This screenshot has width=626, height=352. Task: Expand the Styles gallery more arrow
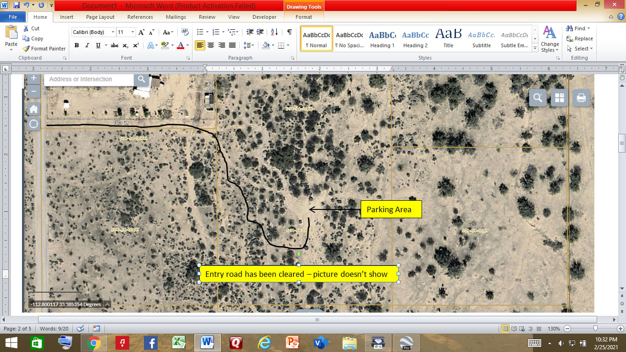coord(535,47)
